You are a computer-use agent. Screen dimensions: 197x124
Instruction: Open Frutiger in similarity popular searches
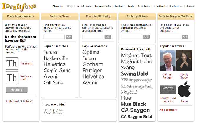coord(92,71)
